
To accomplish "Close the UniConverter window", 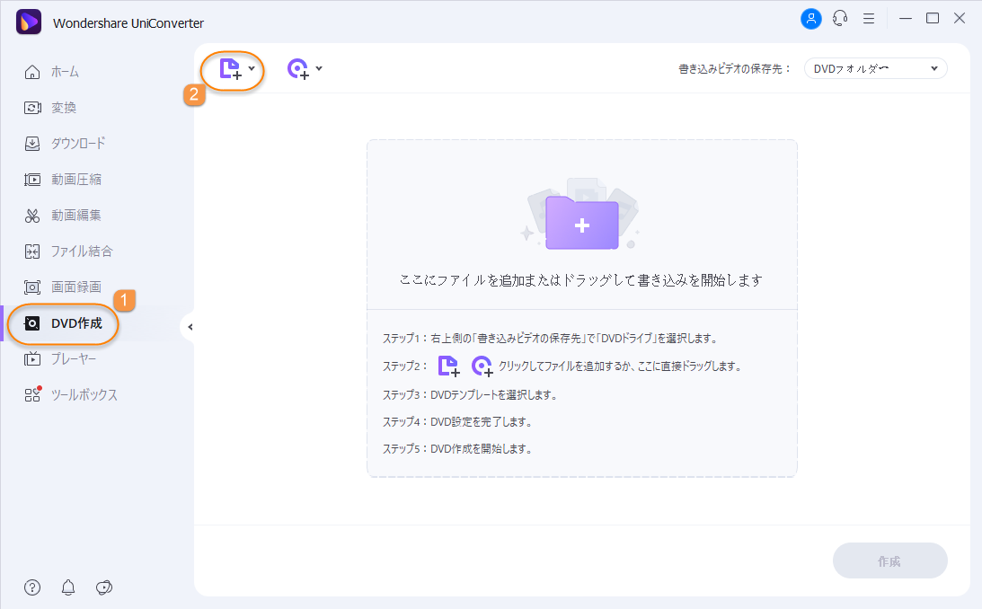I will [x=960, y=19].
